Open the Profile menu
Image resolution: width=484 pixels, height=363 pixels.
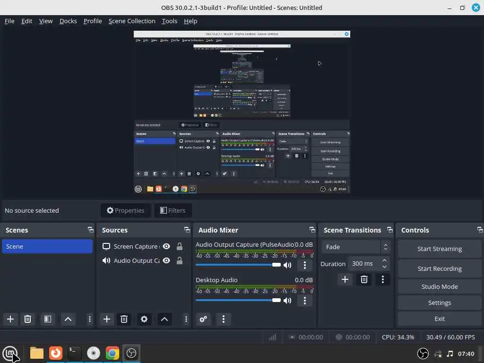click(x=93, y=21)
